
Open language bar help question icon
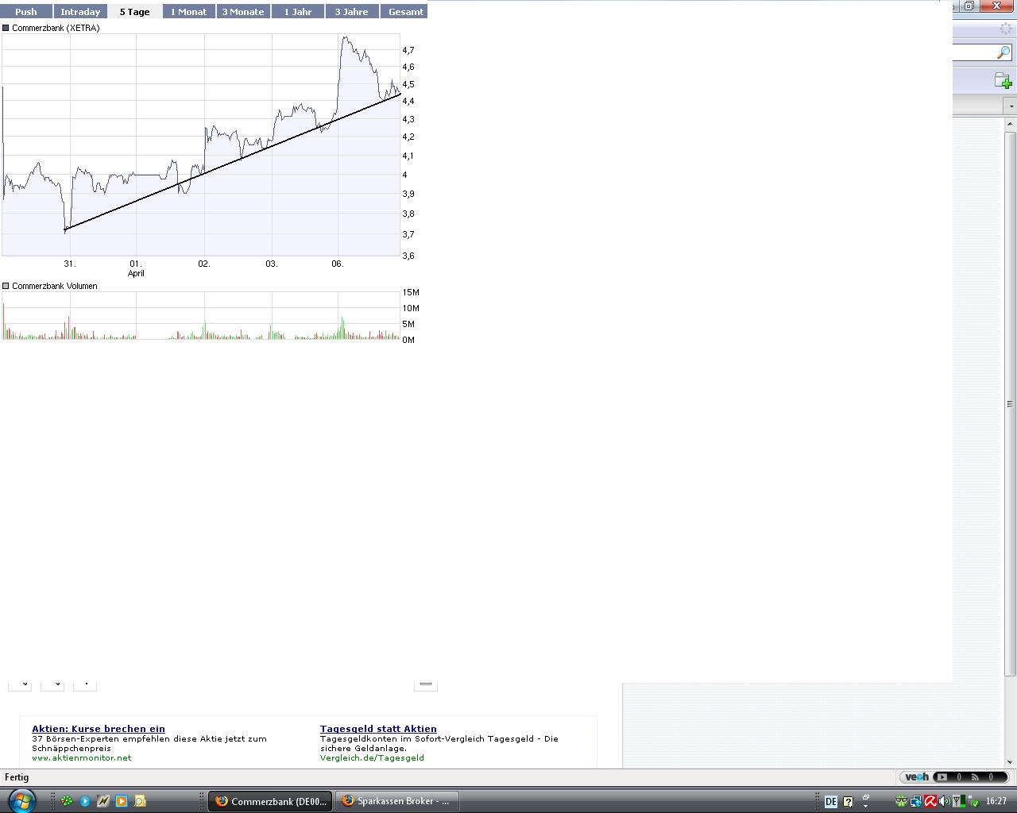(848, 802)
